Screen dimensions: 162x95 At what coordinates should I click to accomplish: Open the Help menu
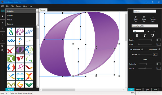click(30, 6)
